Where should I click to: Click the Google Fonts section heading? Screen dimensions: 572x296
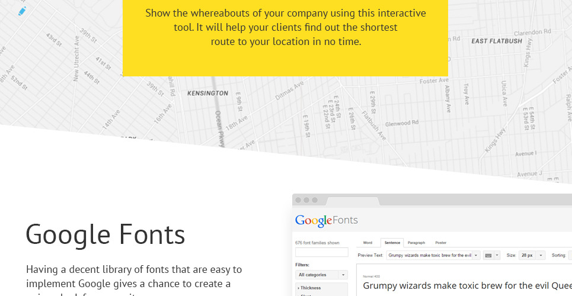point(106,234)
